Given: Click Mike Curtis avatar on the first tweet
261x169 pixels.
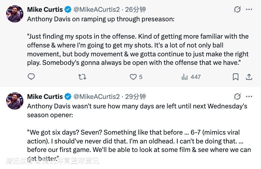Looking at the screenshot, I should tap(15, 14).
